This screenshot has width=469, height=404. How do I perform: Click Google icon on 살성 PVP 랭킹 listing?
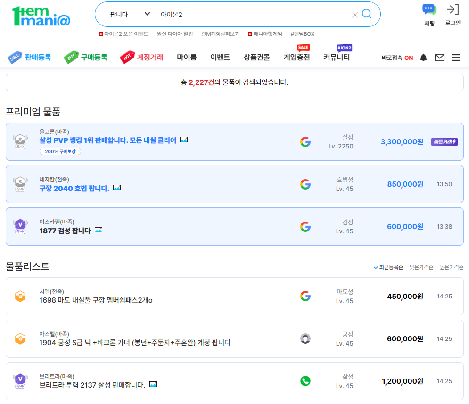tap(305, 142)
